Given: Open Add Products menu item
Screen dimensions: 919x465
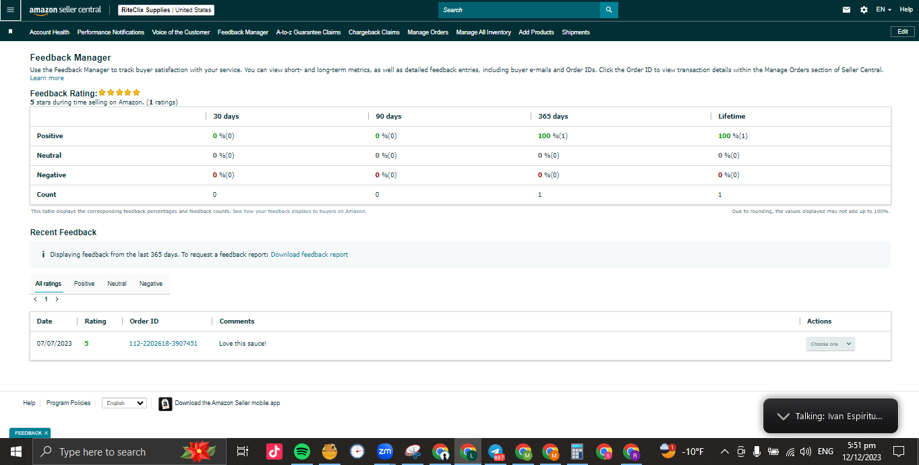Looking at the screenshot, I should [536, 32].
